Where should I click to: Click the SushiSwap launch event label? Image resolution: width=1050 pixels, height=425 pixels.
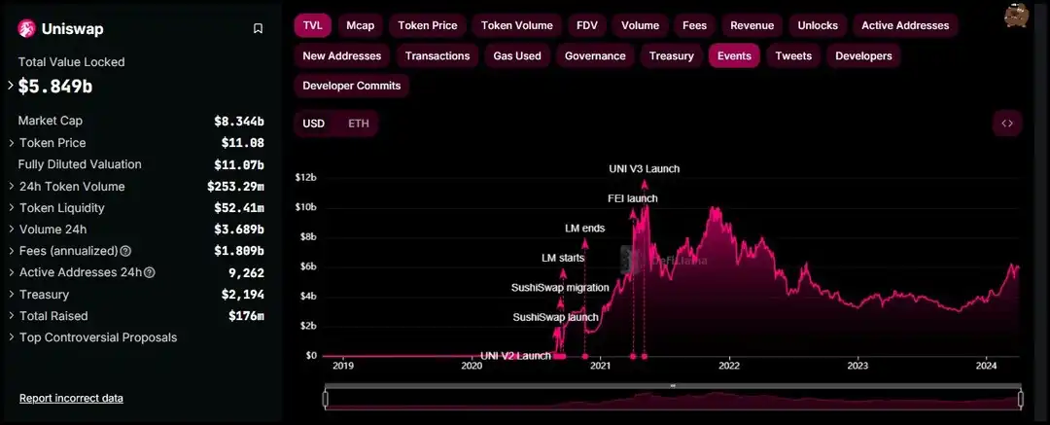pos(556,317)
